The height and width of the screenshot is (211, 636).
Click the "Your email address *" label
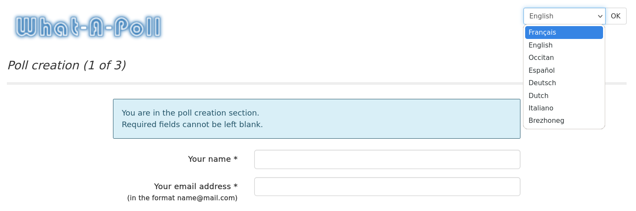pos(196,187)
